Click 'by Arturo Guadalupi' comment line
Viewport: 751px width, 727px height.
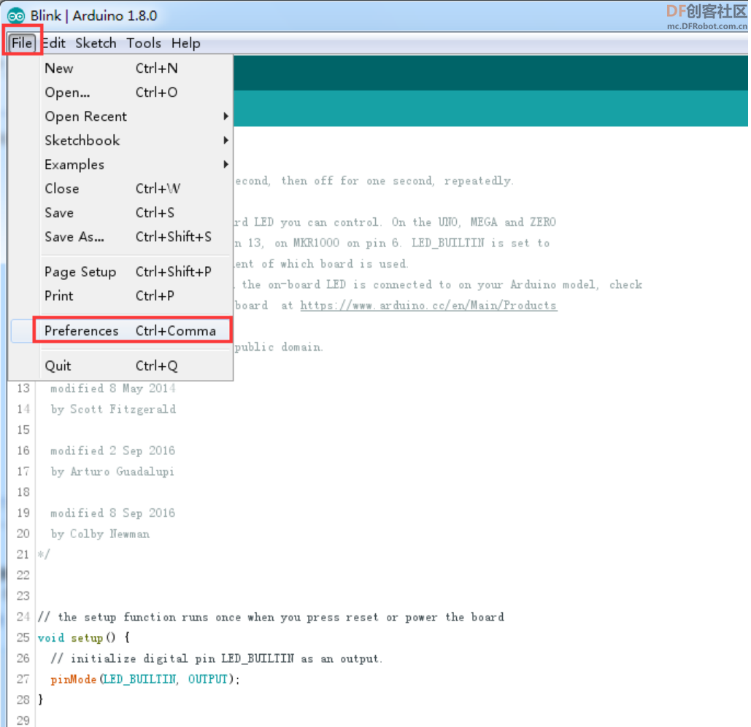coord(112,472)
